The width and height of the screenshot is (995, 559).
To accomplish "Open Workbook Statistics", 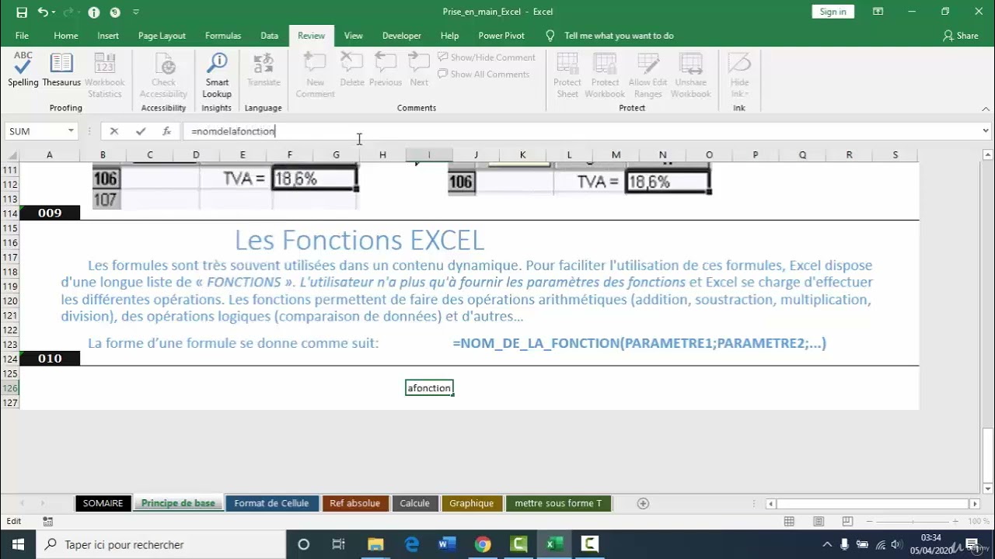I will pos(104,75).
